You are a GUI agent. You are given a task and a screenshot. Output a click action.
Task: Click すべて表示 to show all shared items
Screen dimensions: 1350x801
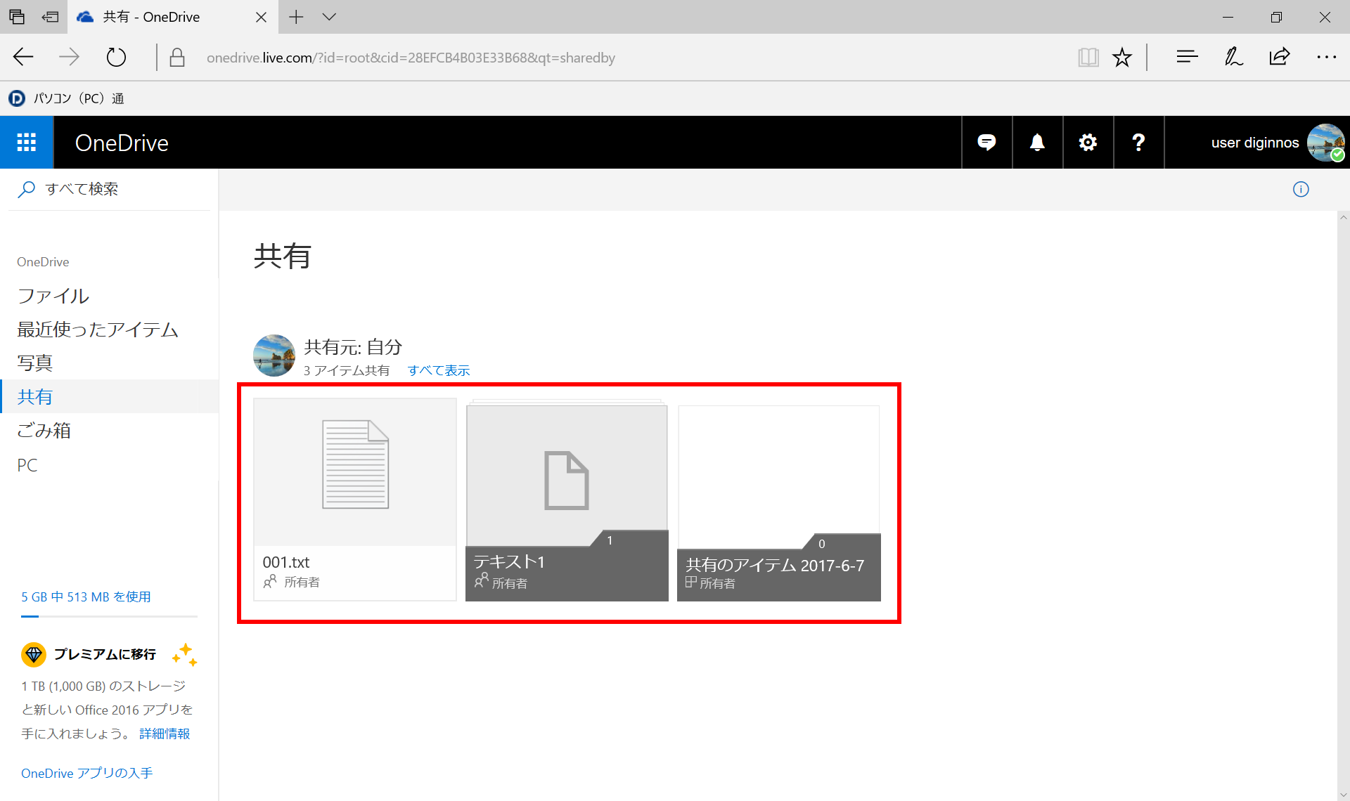[x=439, y=370]
